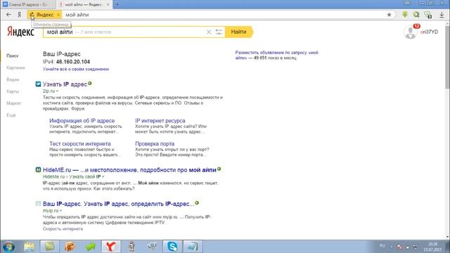Viewport: 450px width, 253px height.
Task: Click the Yandex browser taskbar icon
Action: click(111, 247)
